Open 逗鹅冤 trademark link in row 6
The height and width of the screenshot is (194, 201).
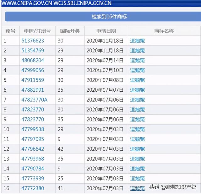tap(138, 90)
